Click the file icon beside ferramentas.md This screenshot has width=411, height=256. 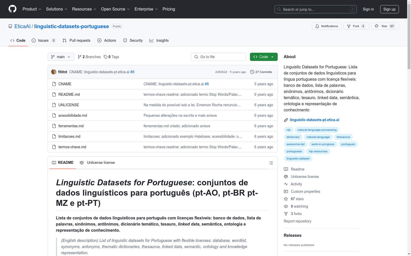[54, 126]
